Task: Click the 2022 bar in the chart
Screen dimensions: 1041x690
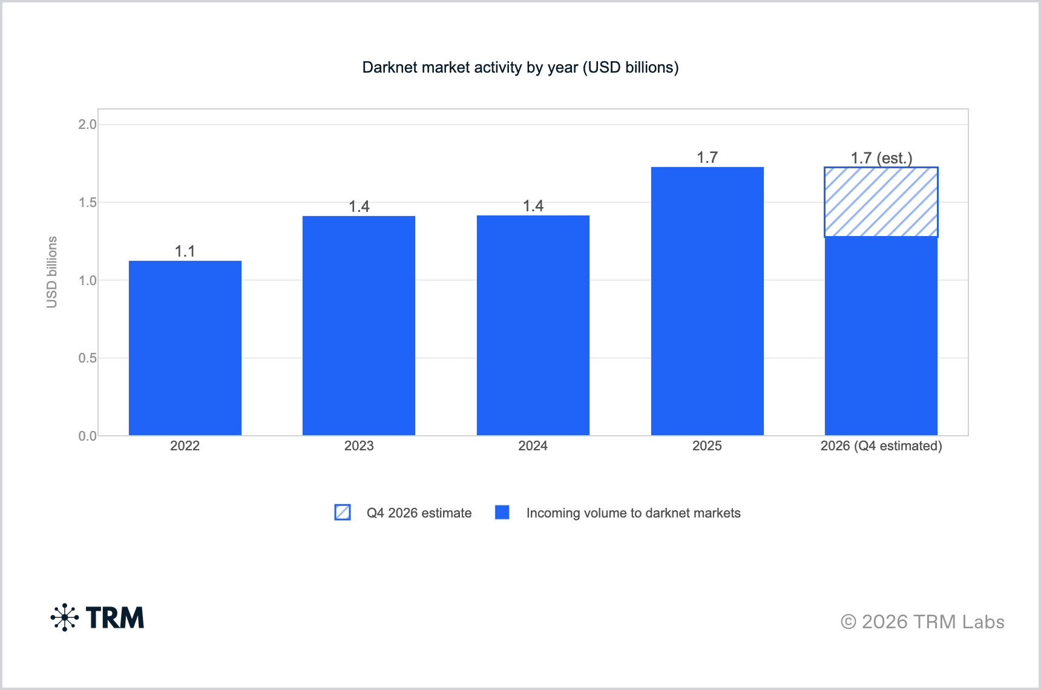Action: pos(185,348)
